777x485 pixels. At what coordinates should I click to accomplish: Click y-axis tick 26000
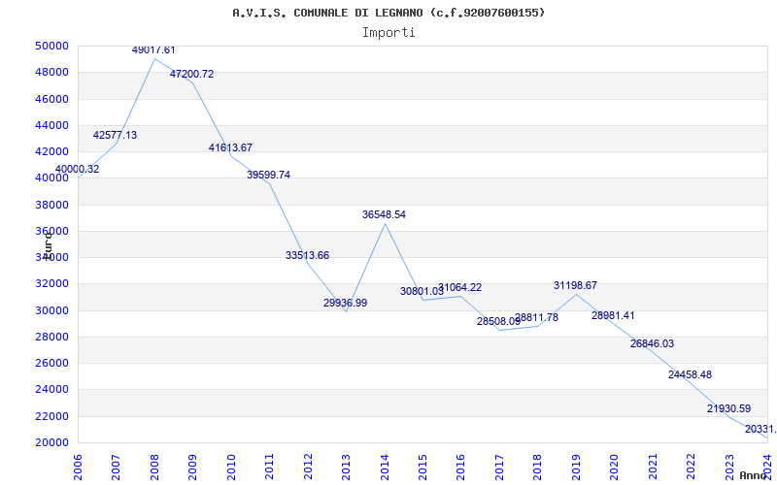point(51,363)
